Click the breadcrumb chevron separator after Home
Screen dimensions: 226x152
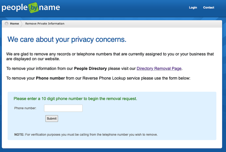click(21, 24)
